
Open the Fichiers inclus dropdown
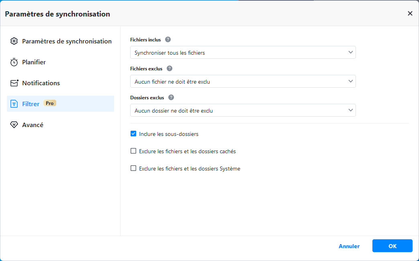point(243,52)
